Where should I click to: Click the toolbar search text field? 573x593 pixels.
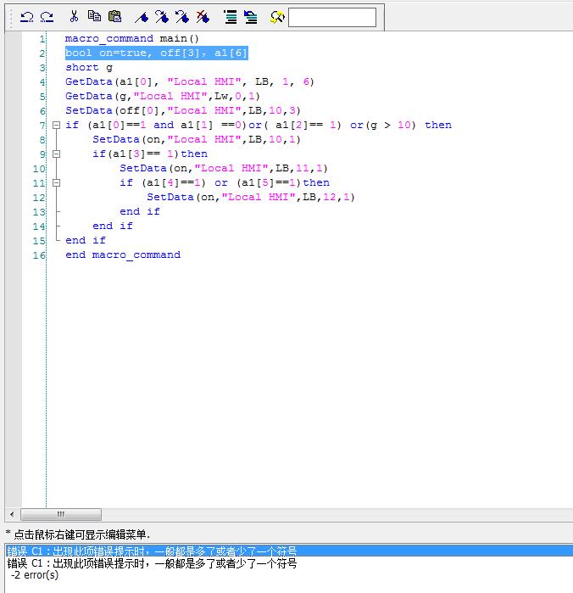(331, 17)
